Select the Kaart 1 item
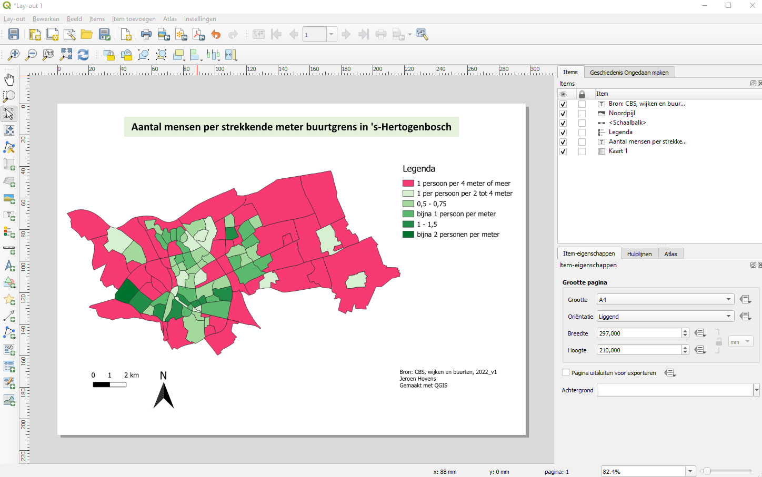762x477 pixels. tap(618, 151)
